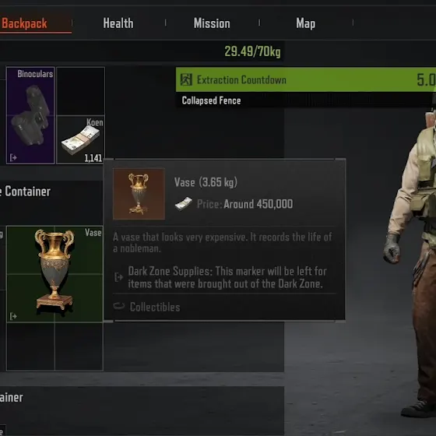Click the Collectibles category icon
Image resolution: width=436 pixels, height=436 pixels.
click(119, 307)
